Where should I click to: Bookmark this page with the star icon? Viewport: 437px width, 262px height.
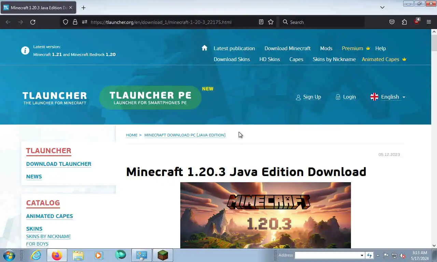click(271, 22)
